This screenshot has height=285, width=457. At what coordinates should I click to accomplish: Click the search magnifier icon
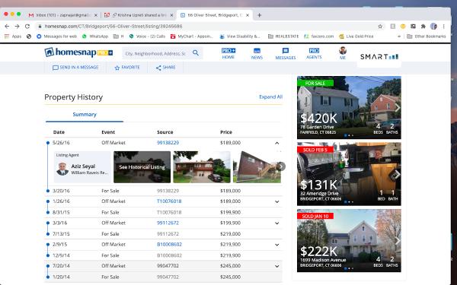click(196, 53)
